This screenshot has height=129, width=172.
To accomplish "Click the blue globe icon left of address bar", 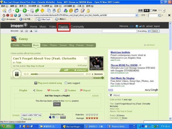I will tap(16, 15).
